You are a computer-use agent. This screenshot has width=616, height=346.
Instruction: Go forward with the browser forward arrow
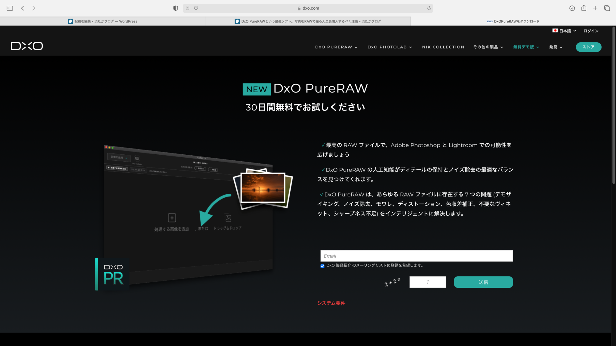[x=34, y=8]
